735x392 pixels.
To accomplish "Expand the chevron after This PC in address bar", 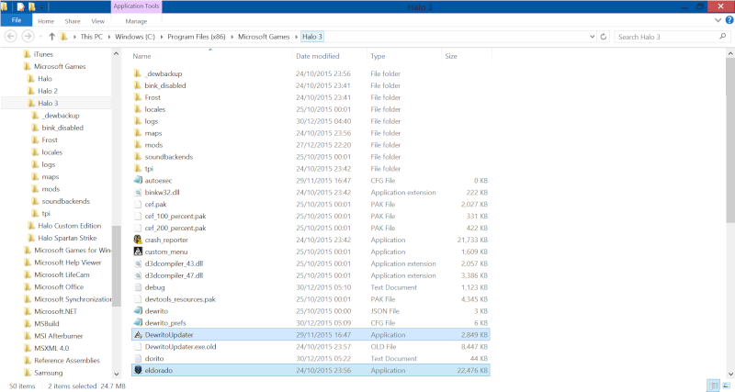I will (108, 37).
